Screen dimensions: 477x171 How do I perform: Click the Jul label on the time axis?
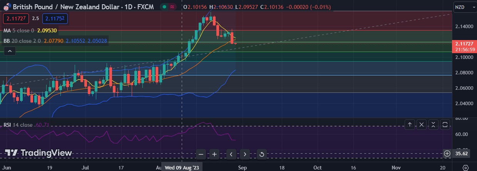(85, 168)
